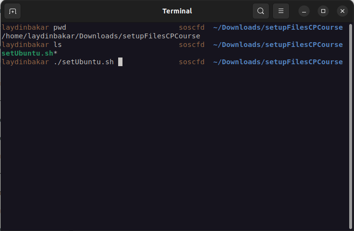Click the ./setUbuntu.sh command text
The image size is (354, 231).
84,62
